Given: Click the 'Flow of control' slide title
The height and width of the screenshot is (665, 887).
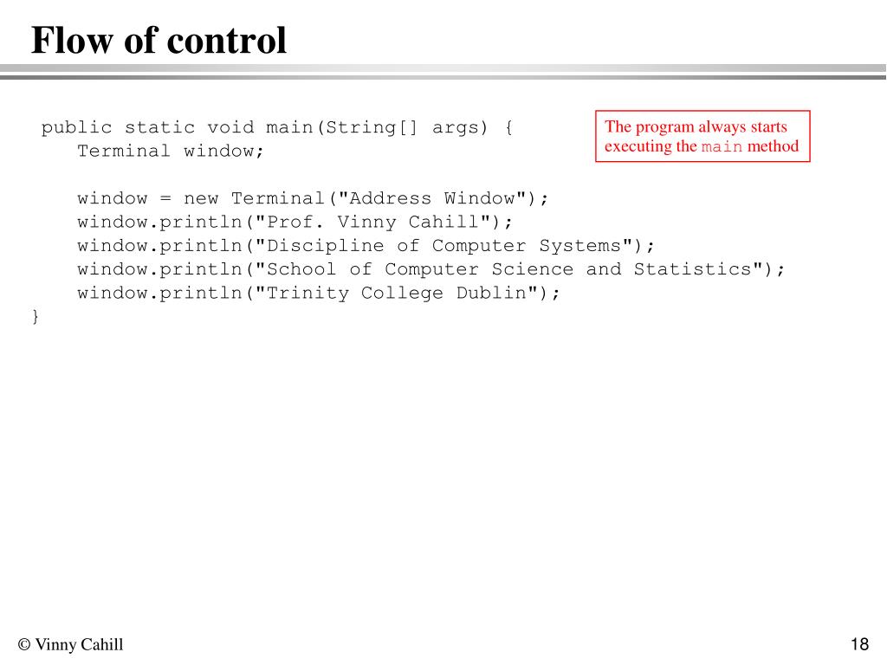Looking at the screenshot, I should [159, 40].
